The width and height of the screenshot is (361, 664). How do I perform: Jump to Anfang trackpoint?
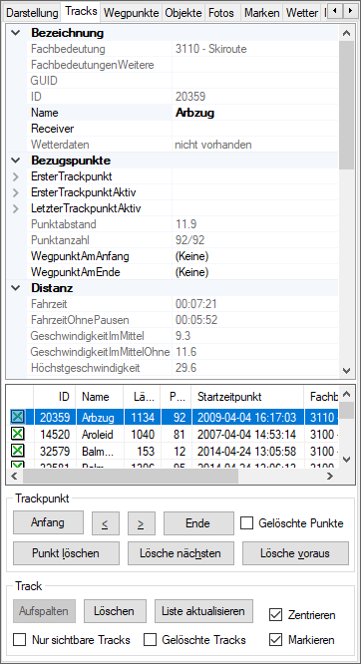point(48,522)
